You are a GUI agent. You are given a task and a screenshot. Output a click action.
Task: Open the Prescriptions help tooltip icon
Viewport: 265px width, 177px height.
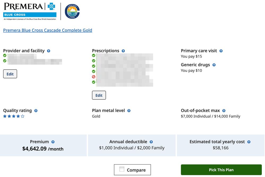[123, 51]
